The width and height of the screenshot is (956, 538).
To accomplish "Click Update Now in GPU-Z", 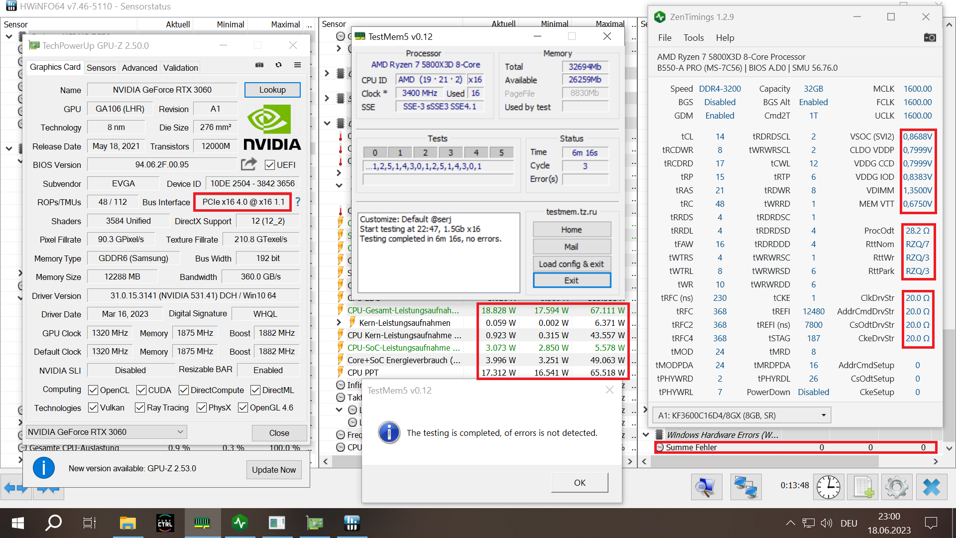I will tap(274, 470).
